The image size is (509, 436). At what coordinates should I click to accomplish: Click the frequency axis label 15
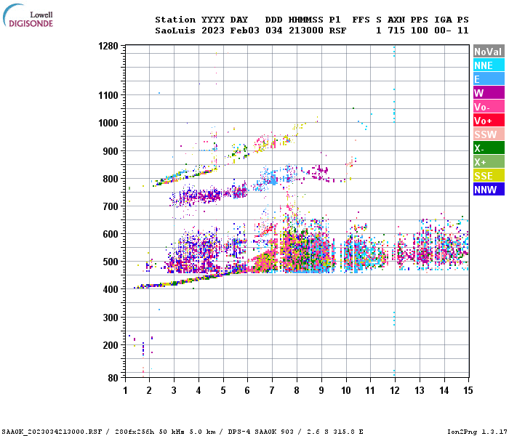click(468, 390)
